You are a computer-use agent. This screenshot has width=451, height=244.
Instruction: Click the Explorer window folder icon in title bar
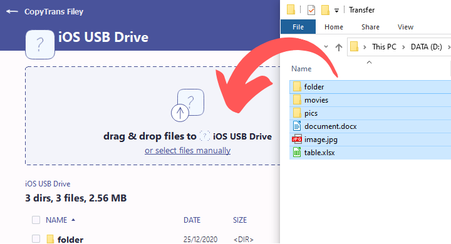(291, 9)
